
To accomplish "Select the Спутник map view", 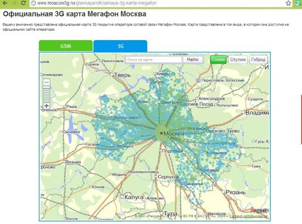I will click(238, 60).
